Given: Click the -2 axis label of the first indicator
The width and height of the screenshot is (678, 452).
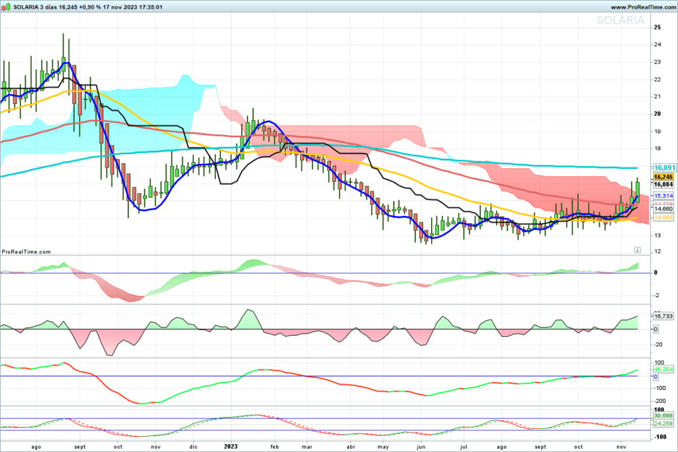Looking at the screenshot, I should pos(656,296).
